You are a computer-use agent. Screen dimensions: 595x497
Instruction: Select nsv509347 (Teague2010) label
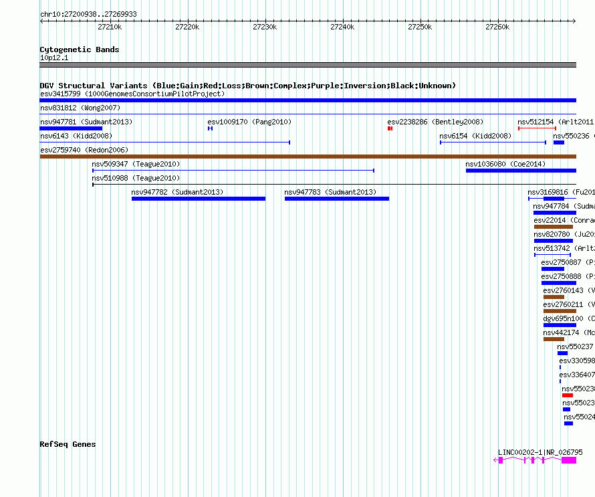136,164
